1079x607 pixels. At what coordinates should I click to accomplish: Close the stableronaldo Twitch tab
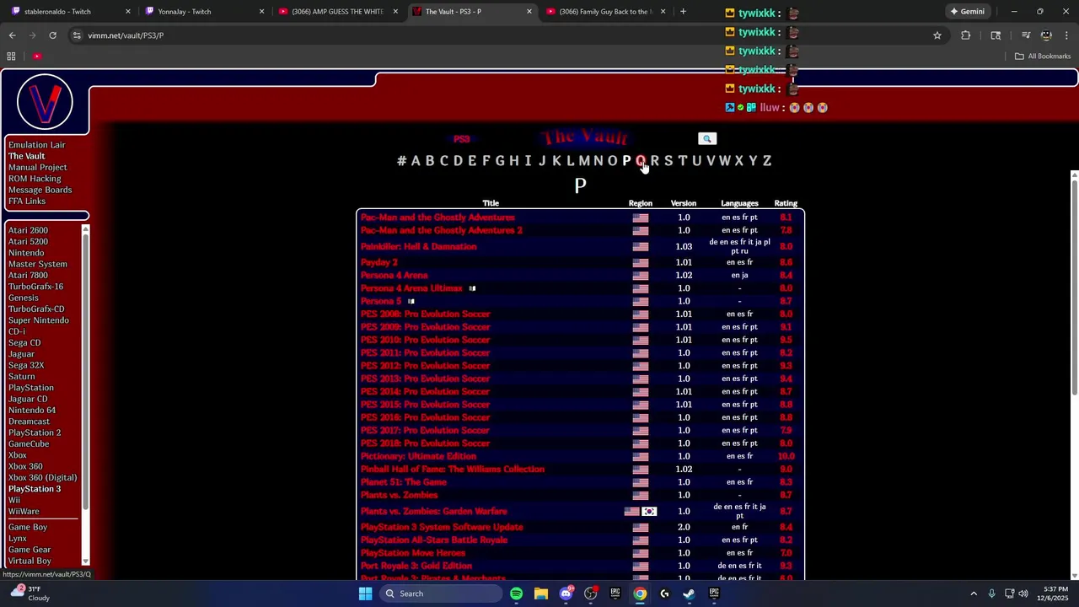coord(128,12)
